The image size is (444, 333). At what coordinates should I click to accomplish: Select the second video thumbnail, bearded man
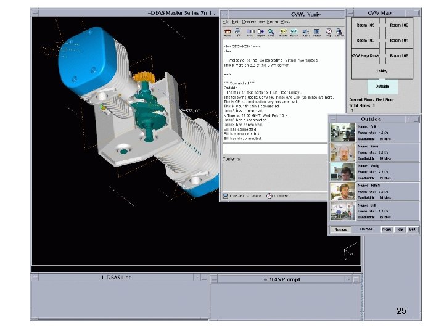click(x=343, y=152)
